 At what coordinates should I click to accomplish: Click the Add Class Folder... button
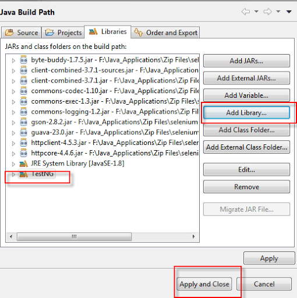246,130
